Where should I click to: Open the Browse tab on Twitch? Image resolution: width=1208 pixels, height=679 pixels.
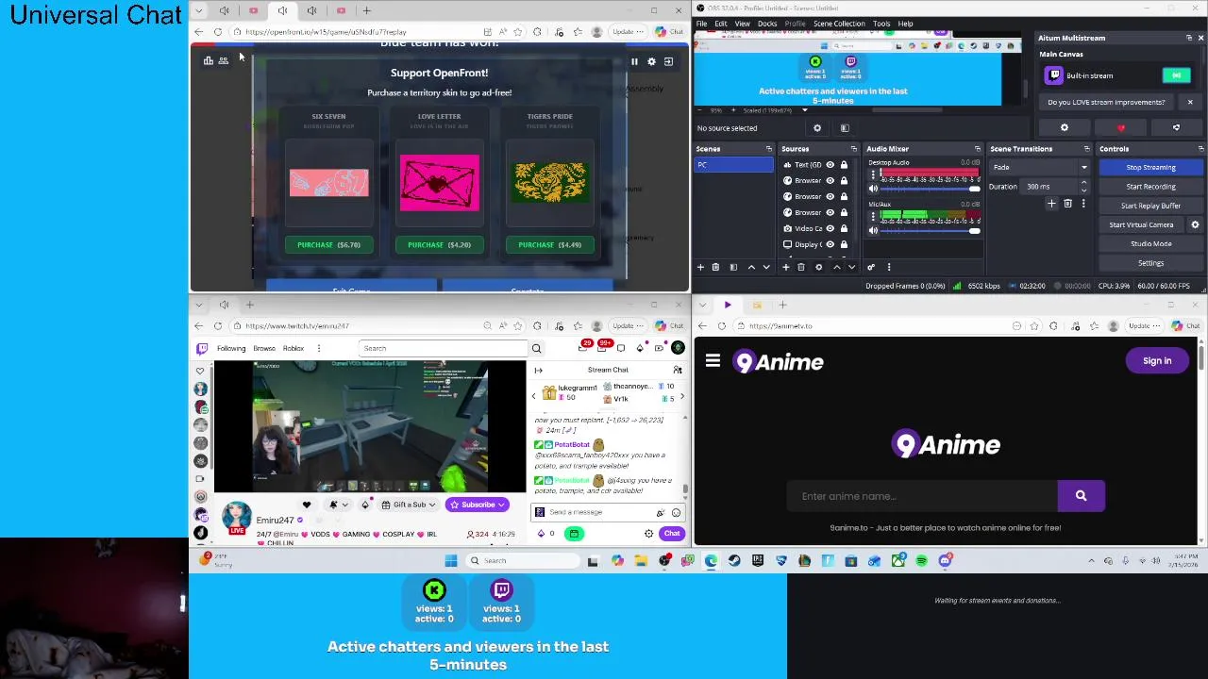click(x=264, y=348)
